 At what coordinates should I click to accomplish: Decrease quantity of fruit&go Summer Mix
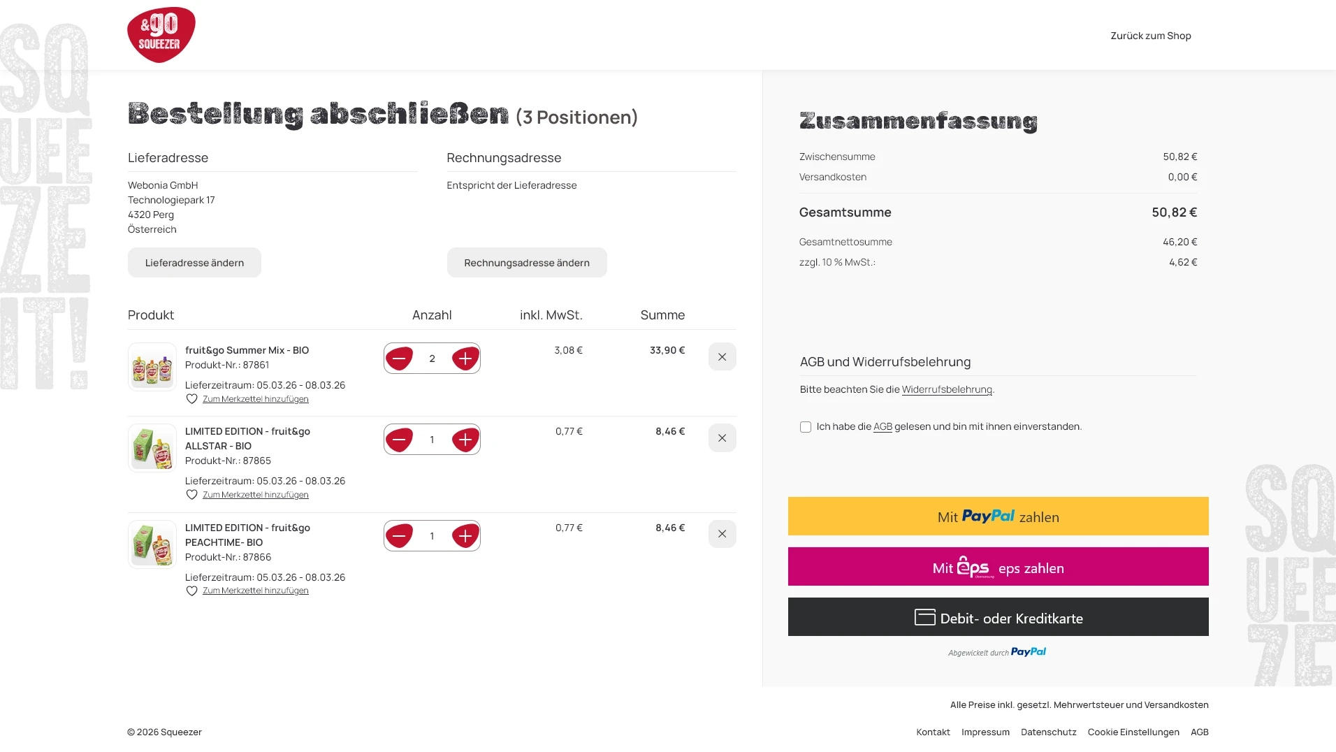pyautogui.click(x=399, y=359)
